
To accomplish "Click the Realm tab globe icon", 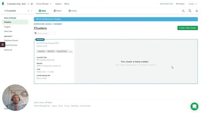I will 55,11.
